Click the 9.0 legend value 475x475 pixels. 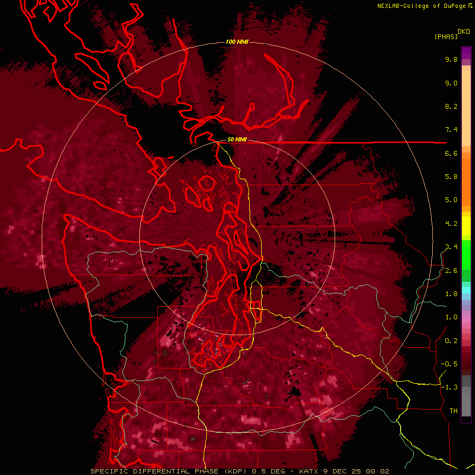451,83
